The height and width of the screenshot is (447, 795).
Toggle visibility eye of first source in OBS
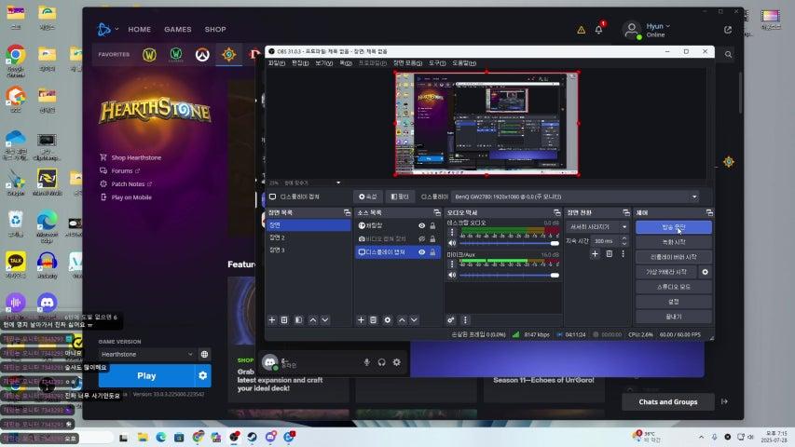pyautogui.click(x=421, y=225)
